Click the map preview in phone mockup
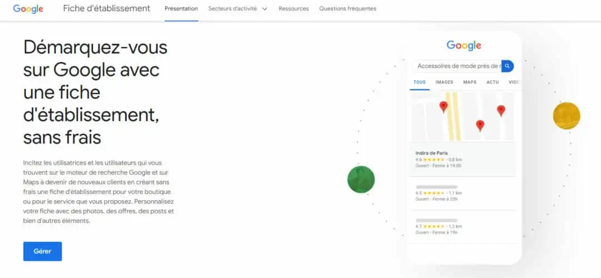Viewport: 601px width, 278px height. (x=463, y=116)
